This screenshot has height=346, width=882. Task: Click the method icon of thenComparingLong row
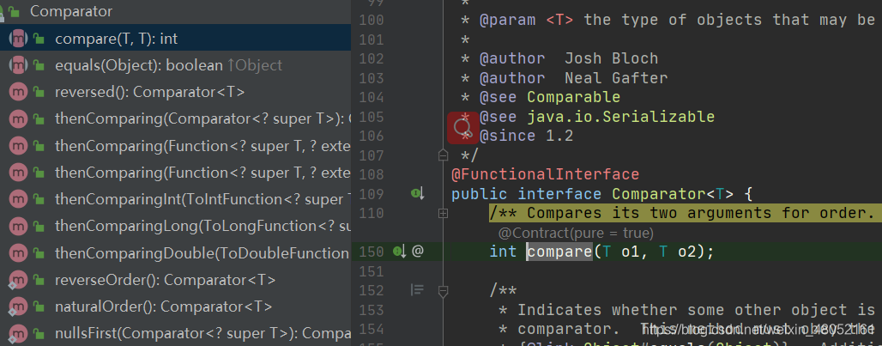pyautogui.click(x=19, y=226)
